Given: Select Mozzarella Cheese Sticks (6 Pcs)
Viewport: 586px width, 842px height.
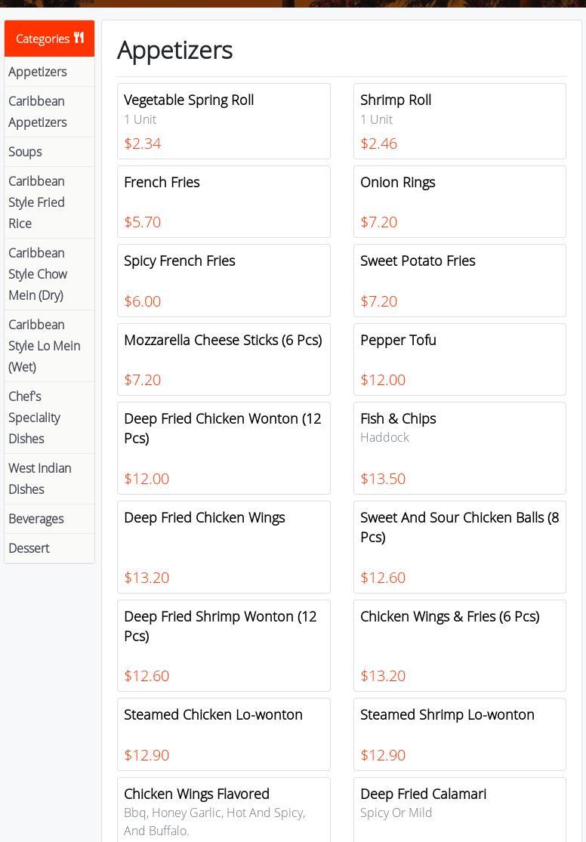Looking at the screenshot, I should [224, 359].
